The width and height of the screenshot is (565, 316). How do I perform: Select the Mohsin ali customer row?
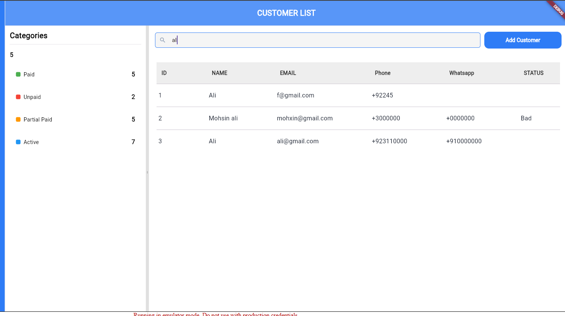pyautogui.click(x=223, y=118)
